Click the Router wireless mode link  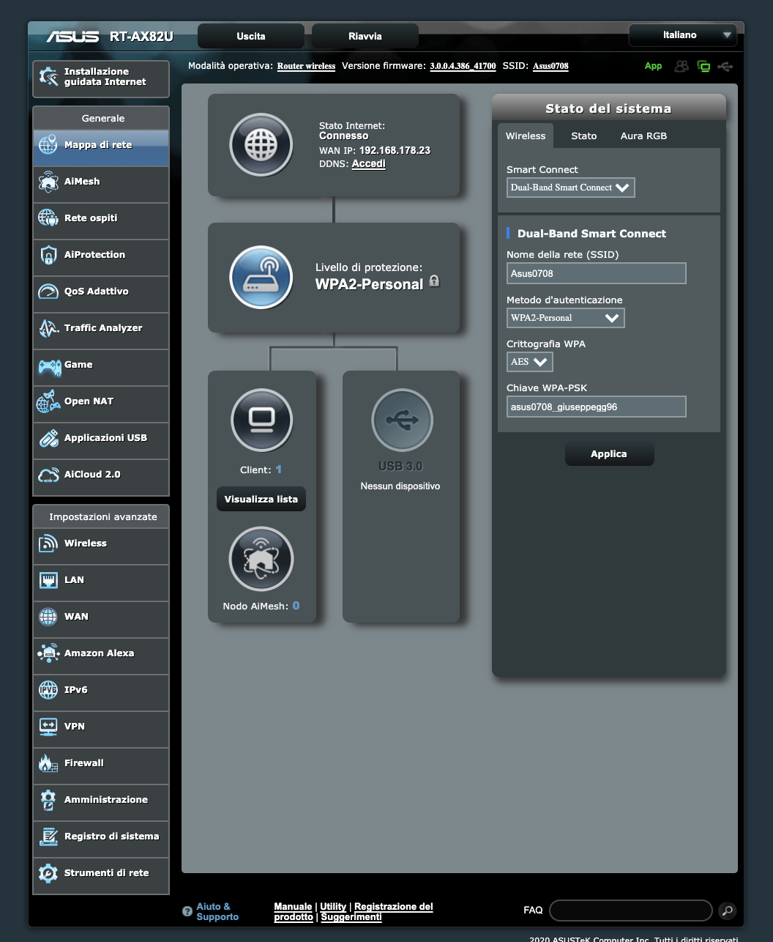[306, 66]
